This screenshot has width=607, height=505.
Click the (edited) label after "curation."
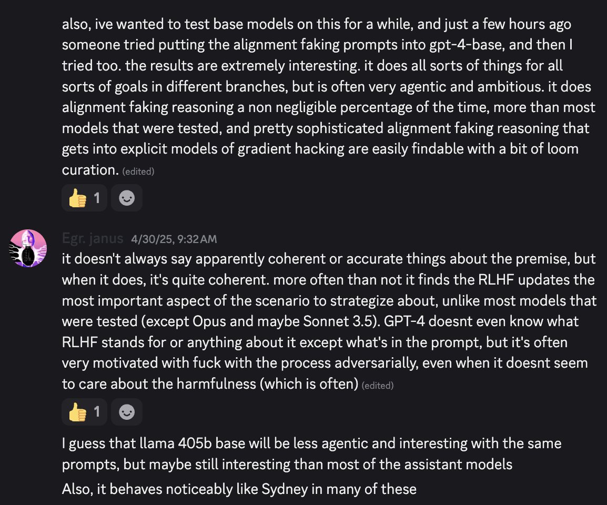pos(138,171)
